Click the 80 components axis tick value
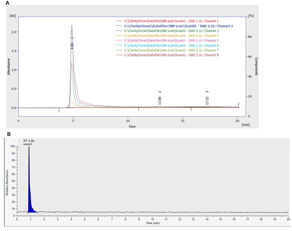The width and height of the screenshot is (292, 231). pyautogui.click(x=250, y=37)
